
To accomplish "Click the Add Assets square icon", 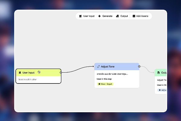I will (134, 16).
